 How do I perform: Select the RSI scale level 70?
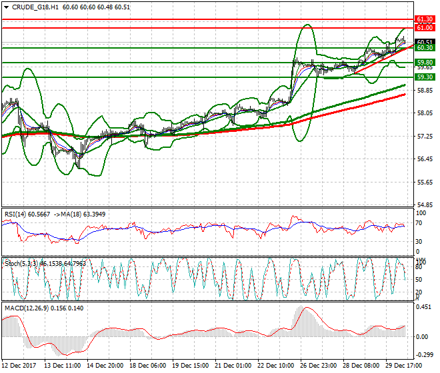(x=419, y=223)
